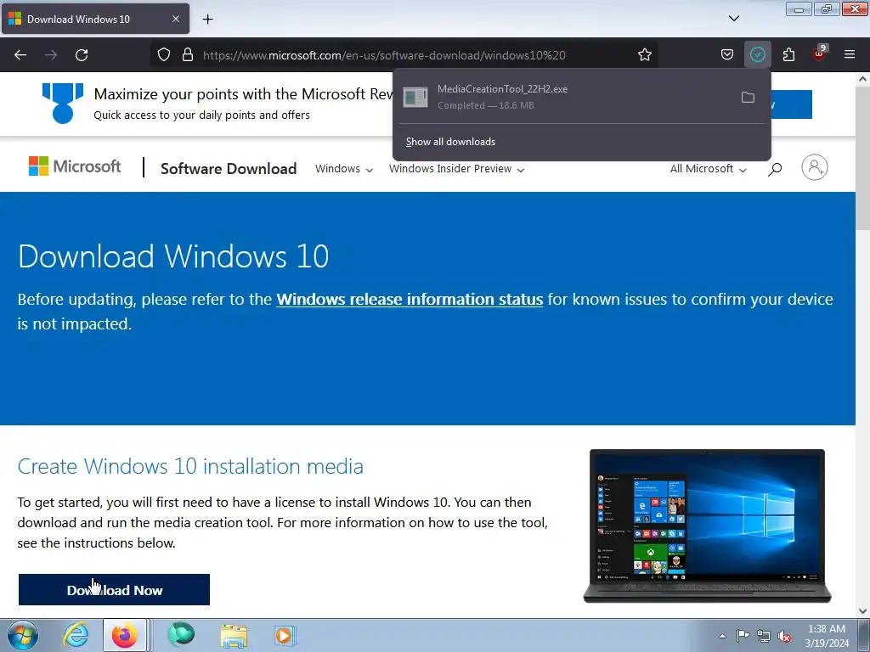Open Windows Explorer from taskbar
The image size is (870, 652).
pos(234,636)
